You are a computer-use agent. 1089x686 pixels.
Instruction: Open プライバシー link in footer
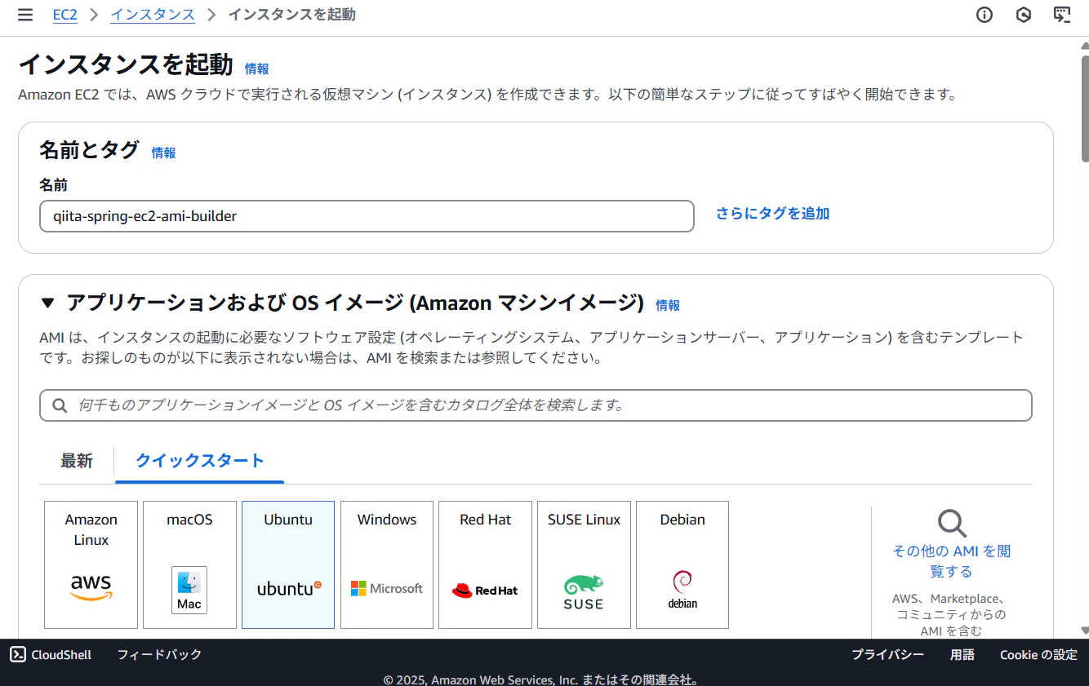point(888,654)
